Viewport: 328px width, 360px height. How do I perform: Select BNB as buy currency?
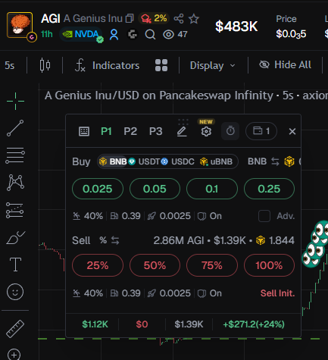coord(113,161)
